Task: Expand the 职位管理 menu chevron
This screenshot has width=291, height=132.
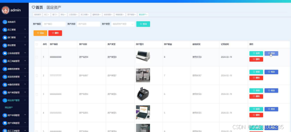Action: pyautogui.click(x=25, y=45)
